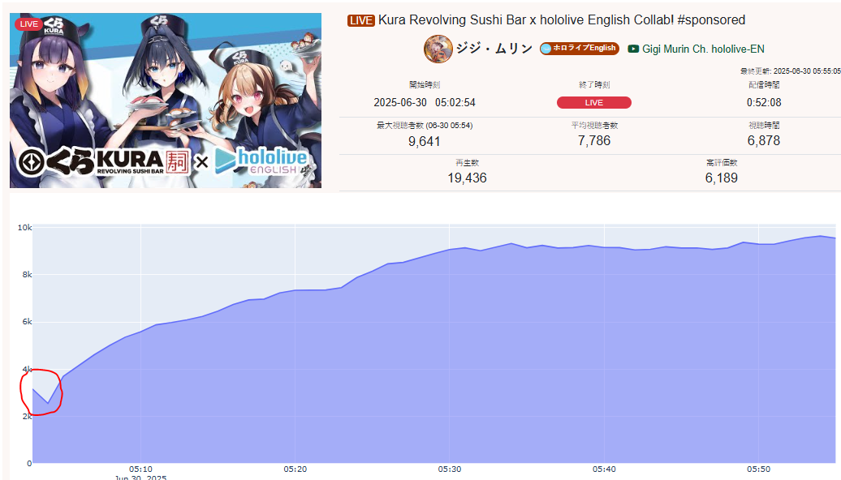Click the red LIVE end-time status pill
The height and width of the screenshot is (480, 841).
[593, 102]
